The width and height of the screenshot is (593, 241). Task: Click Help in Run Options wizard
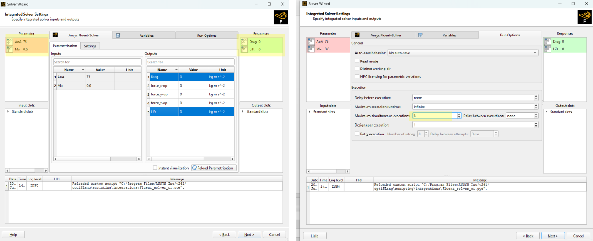pos(315,236)
